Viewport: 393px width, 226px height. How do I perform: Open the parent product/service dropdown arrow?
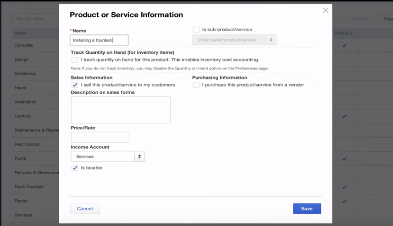tap(271, 40)
